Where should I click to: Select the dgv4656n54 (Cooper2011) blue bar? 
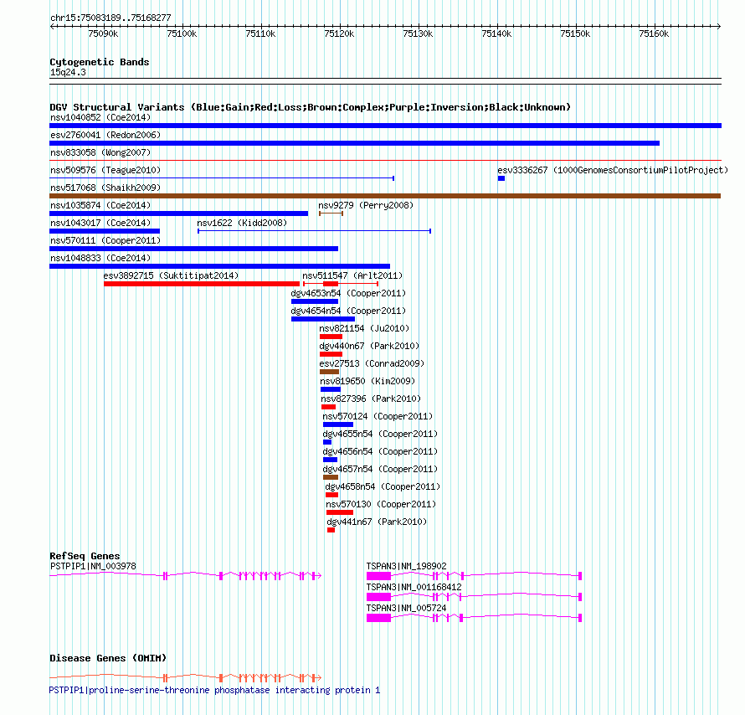point(330,460)
